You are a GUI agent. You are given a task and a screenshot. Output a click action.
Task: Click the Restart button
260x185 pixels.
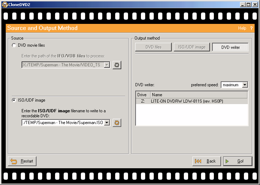[22, 161]
